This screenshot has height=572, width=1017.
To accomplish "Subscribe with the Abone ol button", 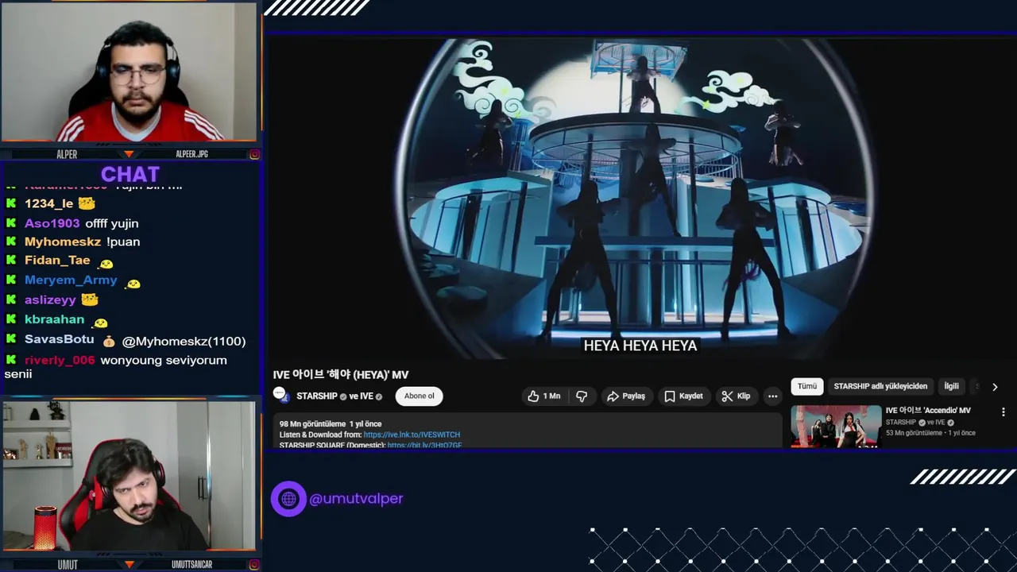I will (x=419, y=396).
